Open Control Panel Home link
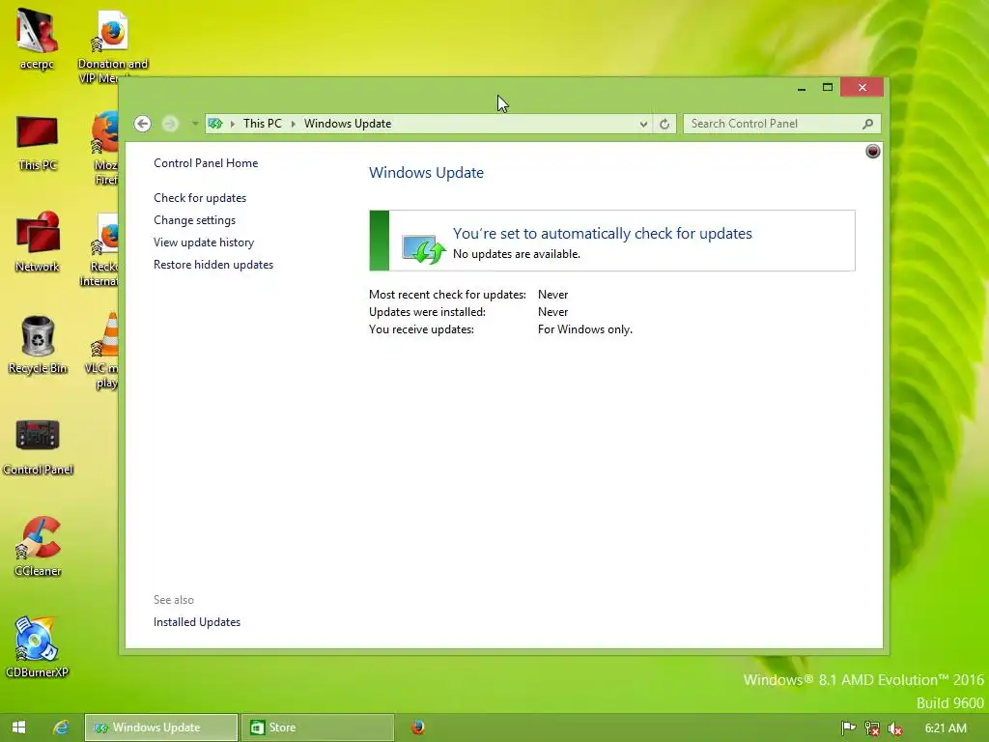Viewport: 989px width, 742px height. (x=206, y=162)
